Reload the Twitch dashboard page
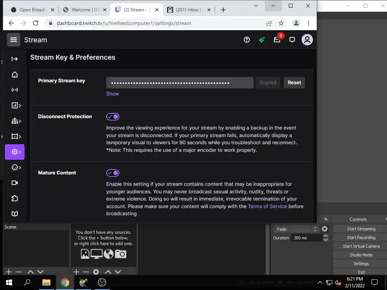This screenshot has width=387, height=290. (36, 23)
